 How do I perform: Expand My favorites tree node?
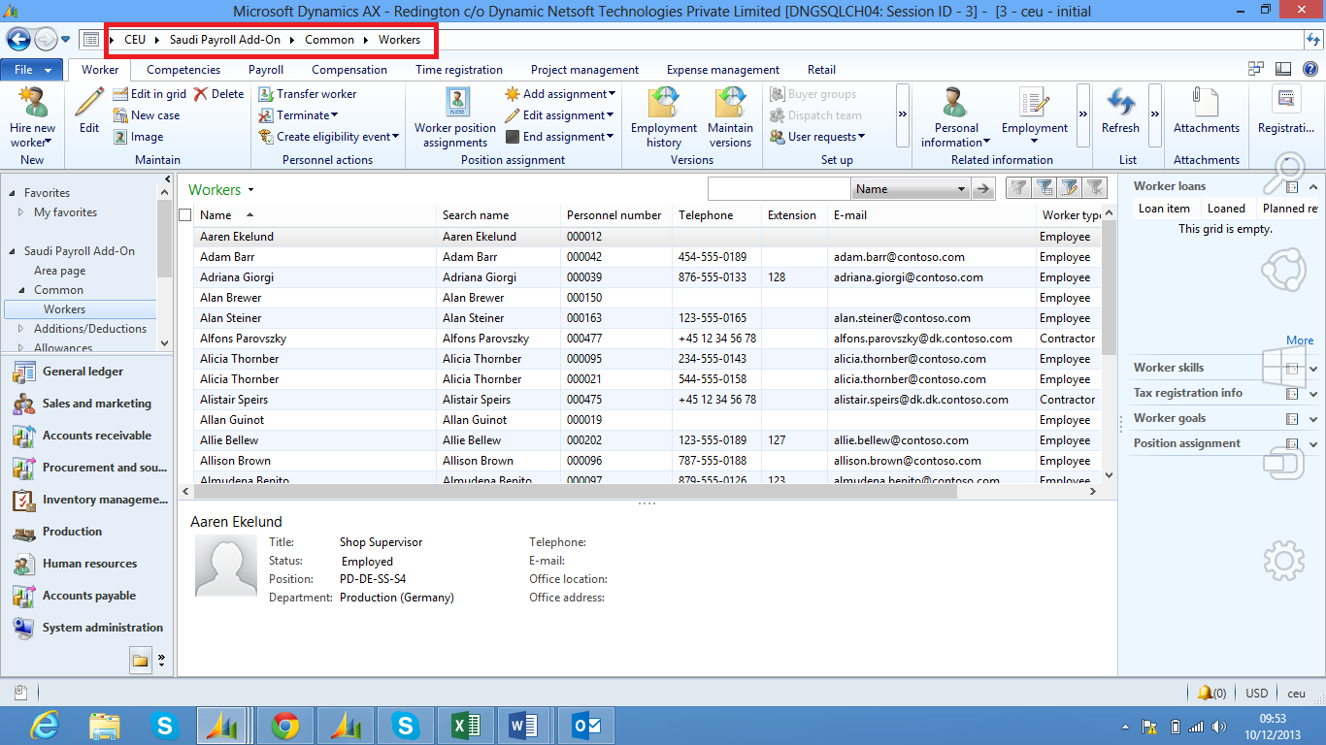tap(22, 212)
